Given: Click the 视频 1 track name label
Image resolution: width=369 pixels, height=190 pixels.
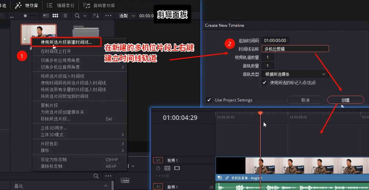Looking at the screenshot, I should (x=173, y=160).
